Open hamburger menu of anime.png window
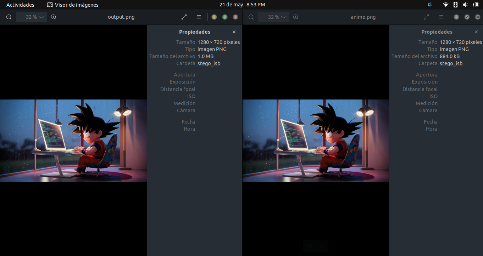 (441, 17)
